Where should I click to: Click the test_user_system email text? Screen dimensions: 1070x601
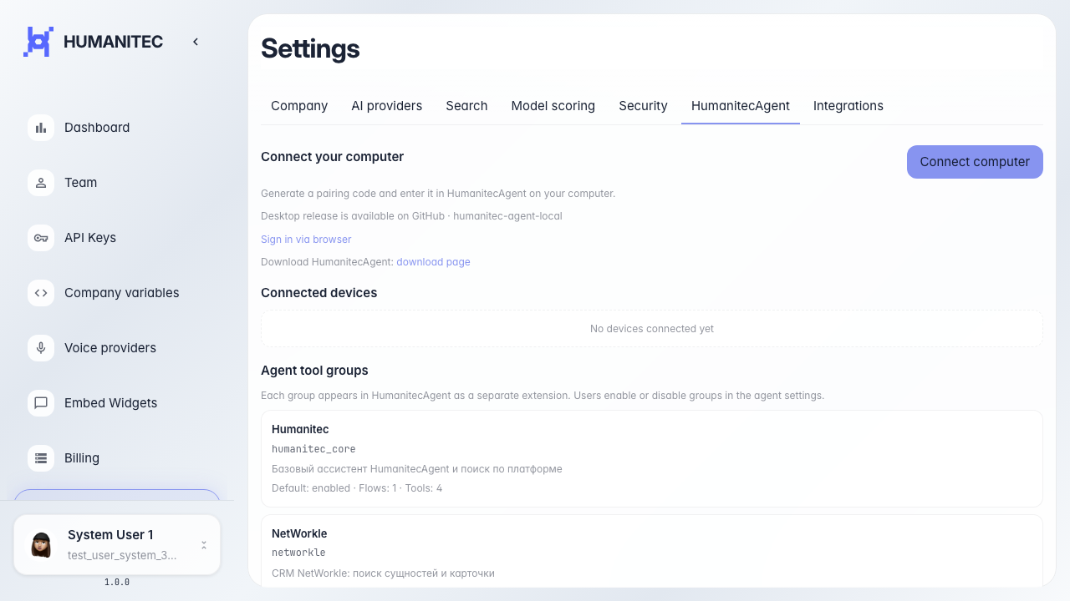(122, 555)
